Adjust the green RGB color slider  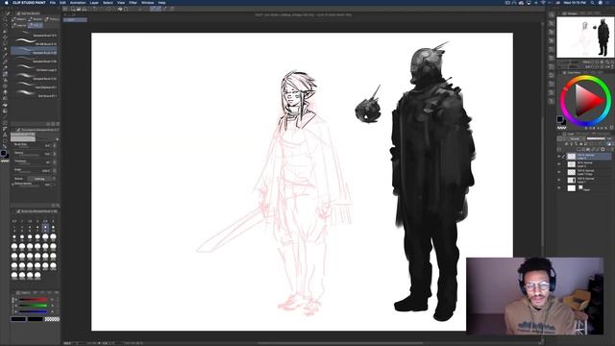[x=33, y=306]
